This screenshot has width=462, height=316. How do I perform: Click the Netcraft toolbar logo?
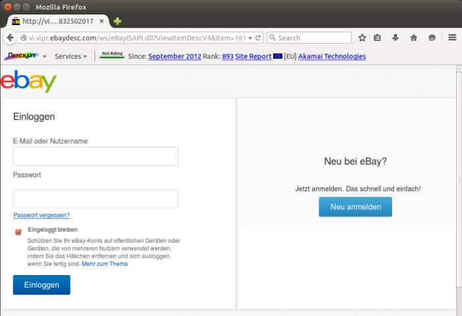click(x=21, y=55)
